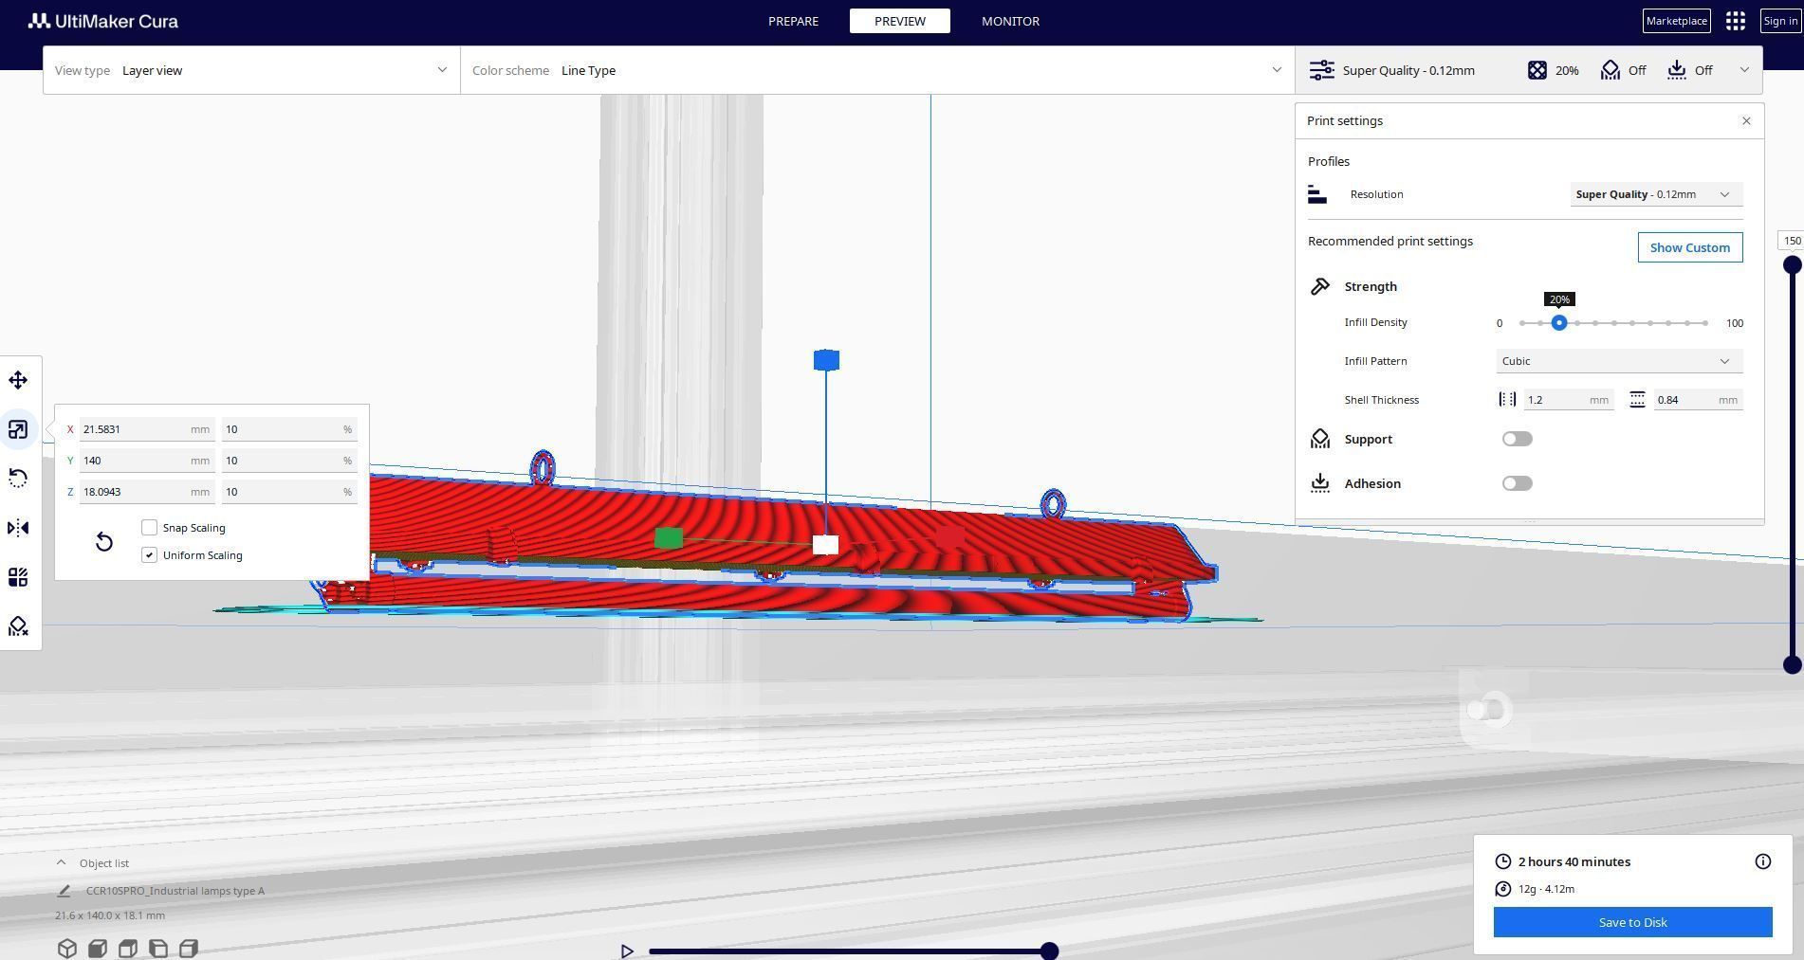
Task: Select the Move tool in left toolbar
Action: 18,380
